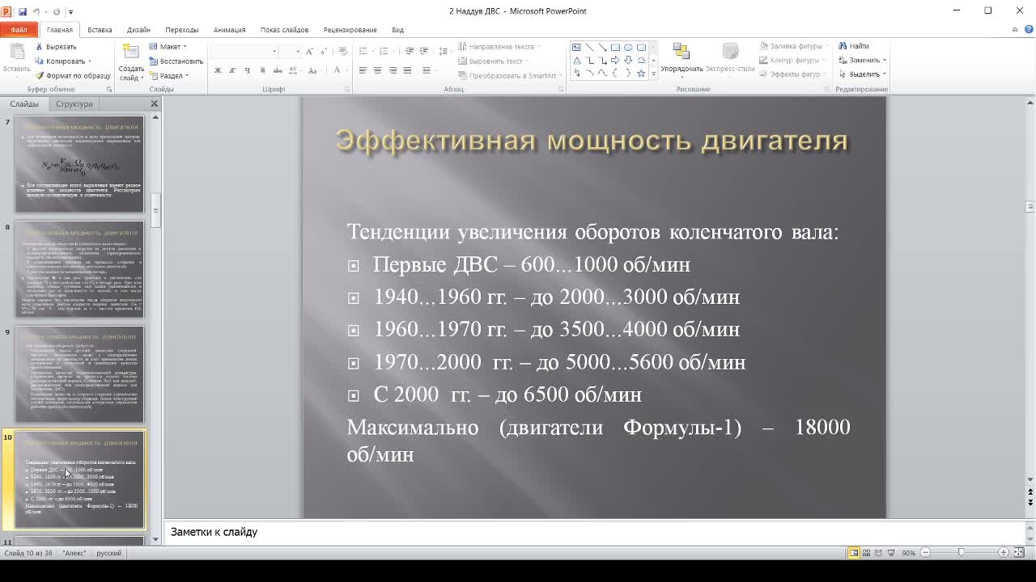Image resolution: width=1036 pixels, height=582 pixels.
Task: Click the increase list level icon
Action: point(422,52)
